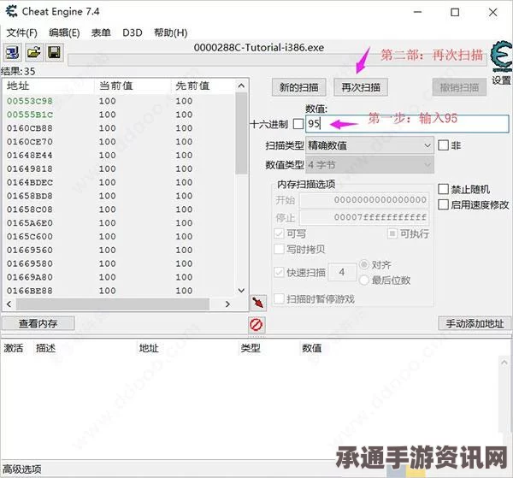Open 高级选项 advanced options
The height and width of the screenshot is (478, 513).
pyautogui.click(x=22, y=469)
